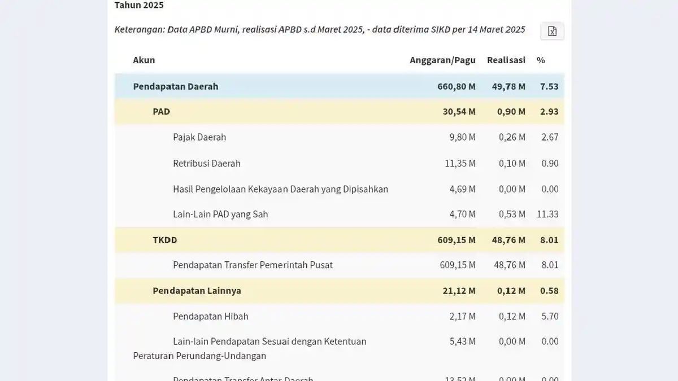Click the 11,35 M Retribusi Daerah budget
Screen dimensions: 678x381
pos(460,163)
